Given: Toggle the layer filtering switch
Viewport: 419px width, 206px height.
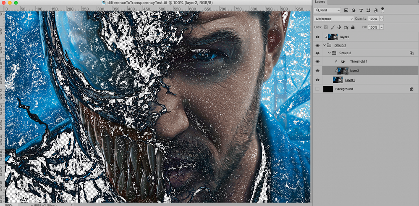Looking at the screenshot, I should coord(382,10).
